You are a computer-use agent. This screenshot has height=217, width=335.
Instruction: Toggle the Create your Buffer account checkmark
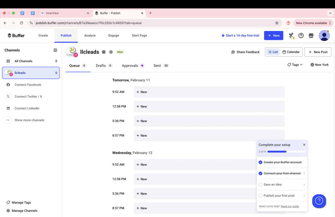(x=260, y=162)
